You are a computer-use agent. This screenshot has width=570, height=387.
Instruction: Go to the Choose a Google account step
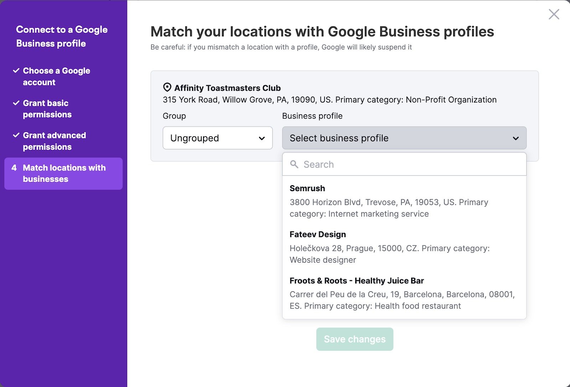pyautogui.click(x=56, y=76)
